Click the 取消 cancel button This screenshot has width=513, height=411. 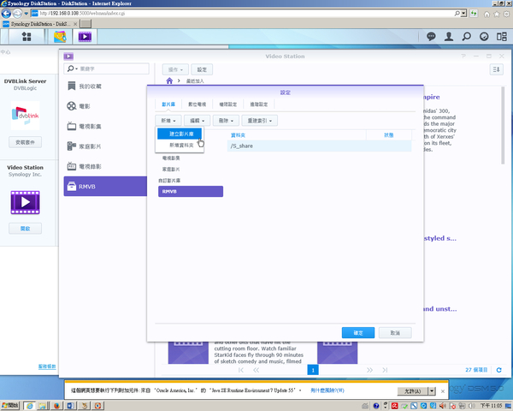(394, 332)
